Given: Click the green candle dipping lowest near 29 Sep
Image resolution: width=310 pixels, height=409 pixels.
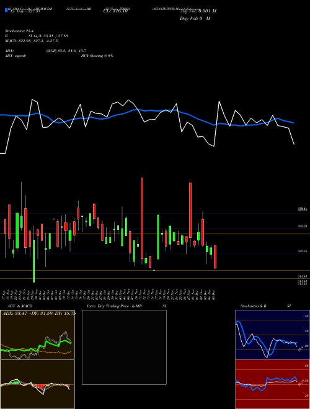Looking at the screenshot, I should (x=33, y=261).
